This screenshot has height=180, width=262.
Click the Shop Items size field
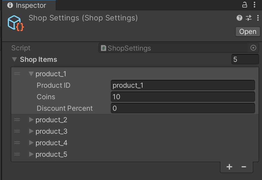tap(245, 60)
